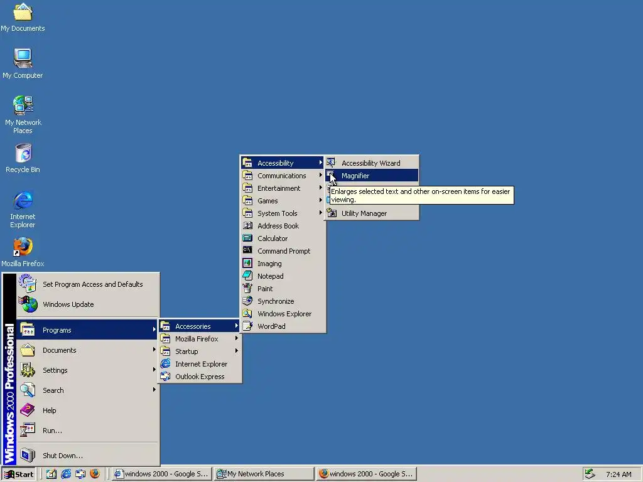Switch to Internet Explorer windows 2000 taskbar button
Screen dimensions: 643x482
tap(161, 474)
